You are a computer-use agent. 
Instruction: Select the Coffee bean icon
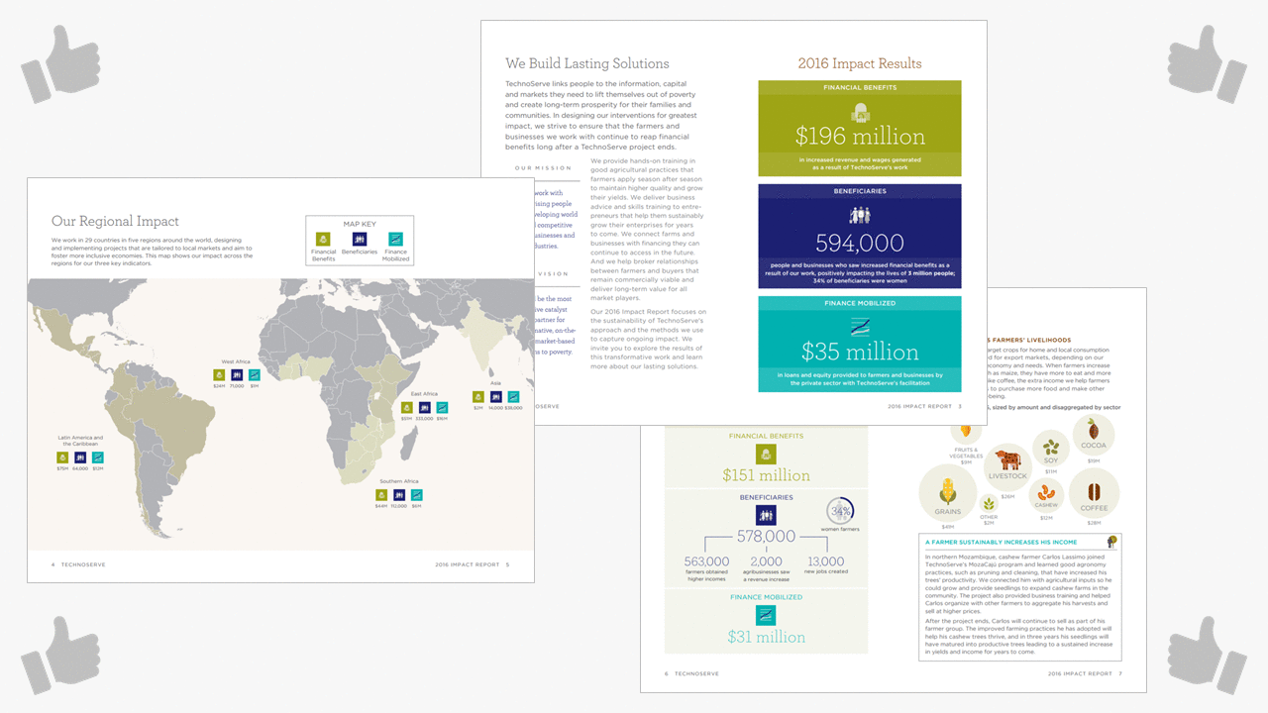click(x=1095, y=491)
